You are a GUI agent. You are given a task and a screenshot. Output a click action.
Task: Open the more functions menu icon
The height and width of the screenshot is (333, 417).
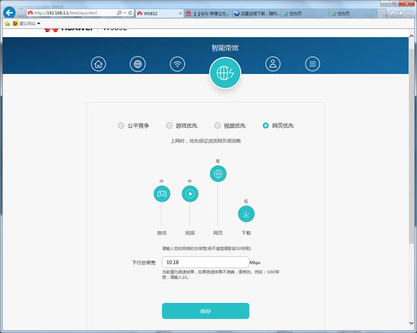[312, 64]
